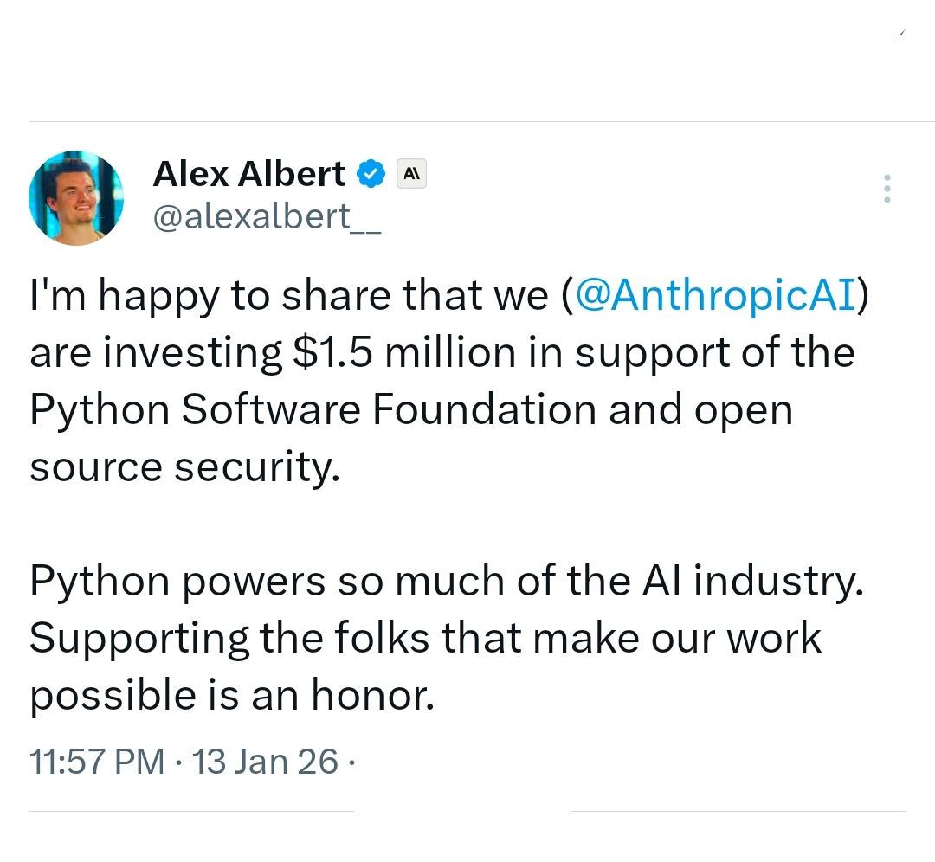
Task: Open Alex Albert's profile picture
Action: point(76,197)
